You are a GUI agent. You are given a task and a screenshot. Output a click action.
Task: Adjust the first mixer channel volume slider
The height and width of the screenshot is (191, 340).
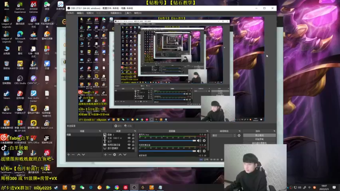click(x=167, y=140)
